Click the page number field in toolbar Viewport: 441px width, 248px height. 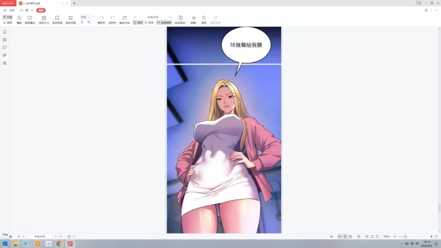click(152, 17)
